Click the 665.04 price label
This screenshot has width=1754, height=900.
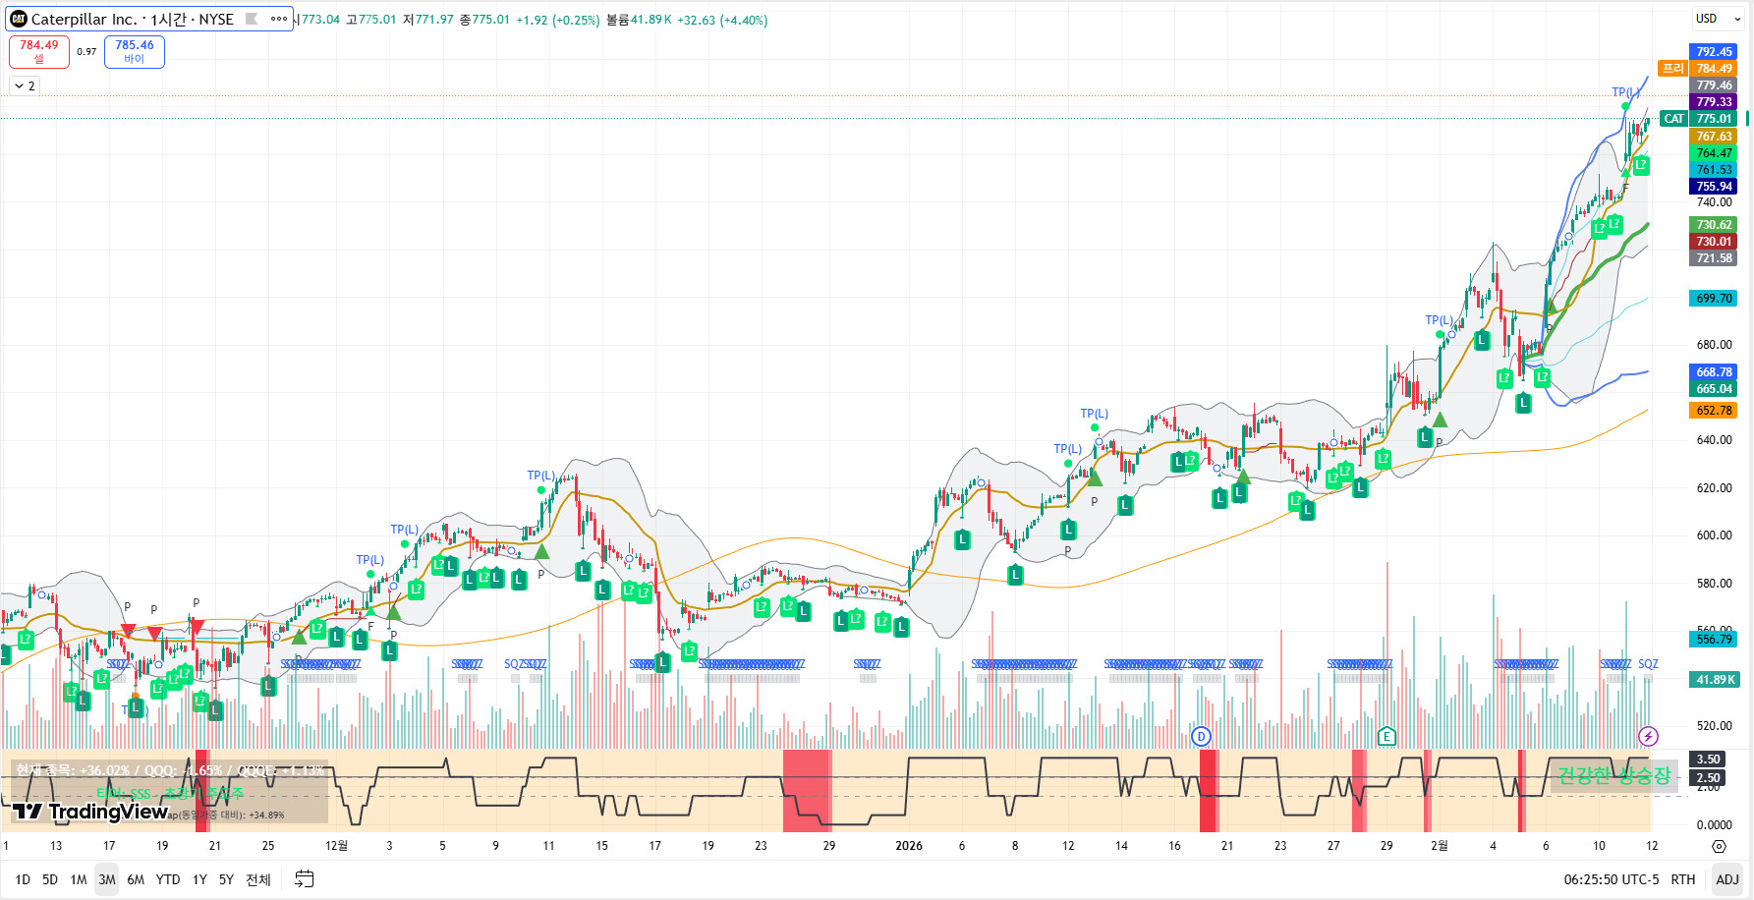tap(1714, 389)
